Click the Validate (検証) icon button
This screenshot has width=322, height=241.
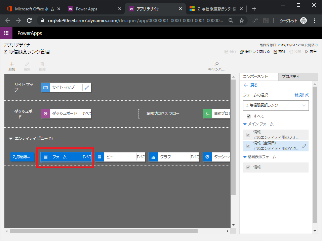pos(275,52)
